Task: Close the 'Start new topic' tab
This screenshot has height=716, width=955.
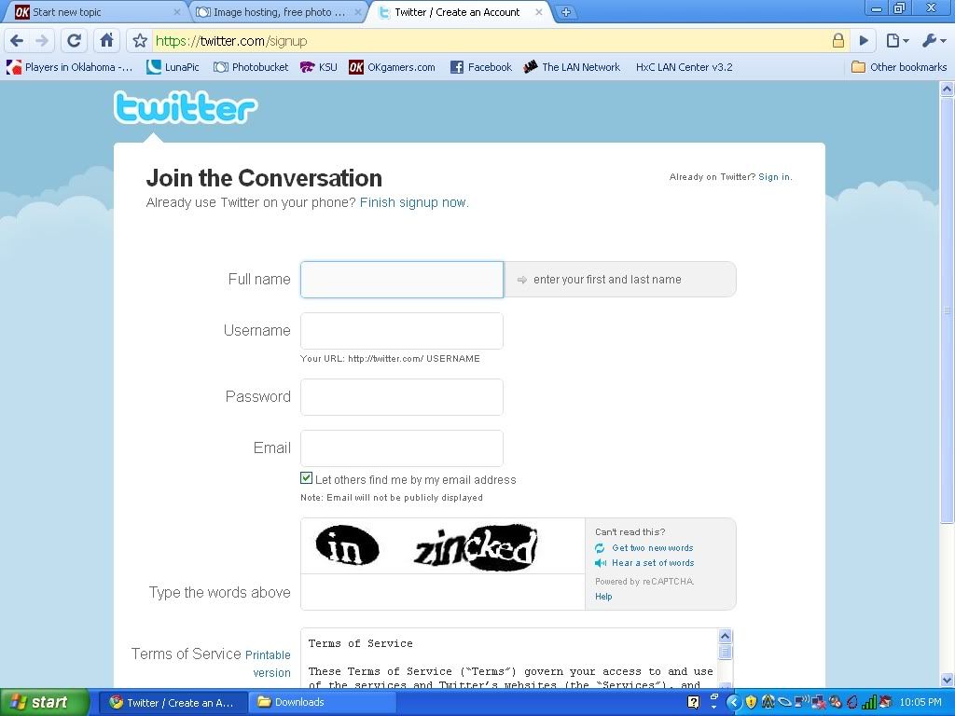Action: 176,11
